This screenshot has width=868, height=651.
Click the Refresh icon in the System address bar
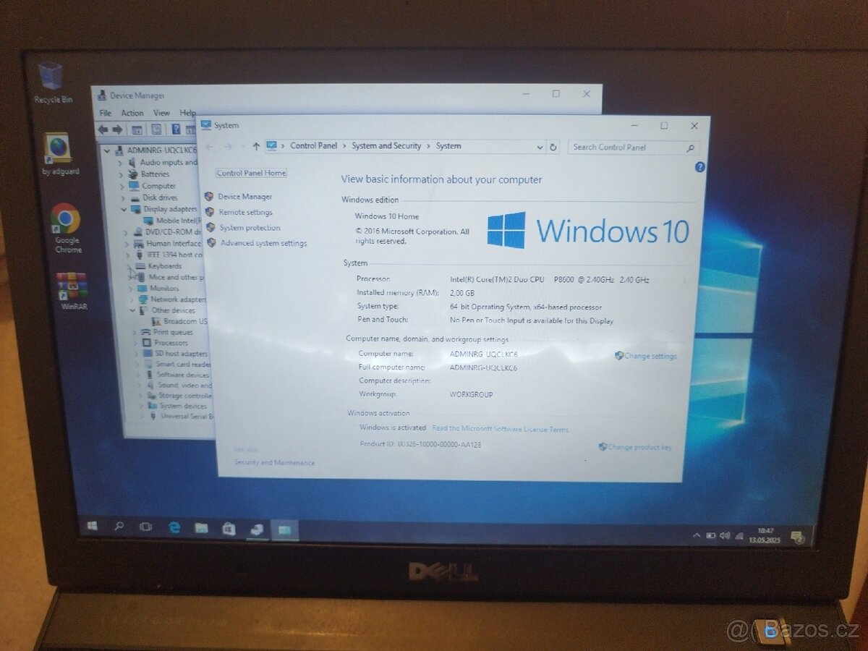(x=553, y=146)
